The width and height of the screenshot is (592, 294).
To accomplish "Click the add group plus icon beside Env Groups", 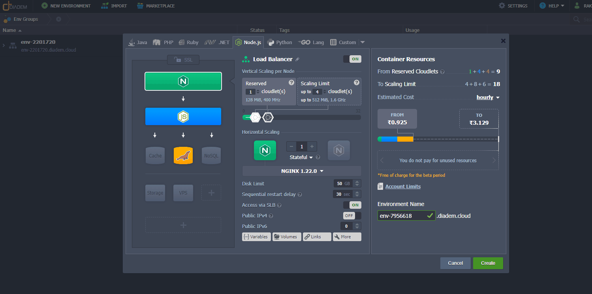I will tap(58, 19).
